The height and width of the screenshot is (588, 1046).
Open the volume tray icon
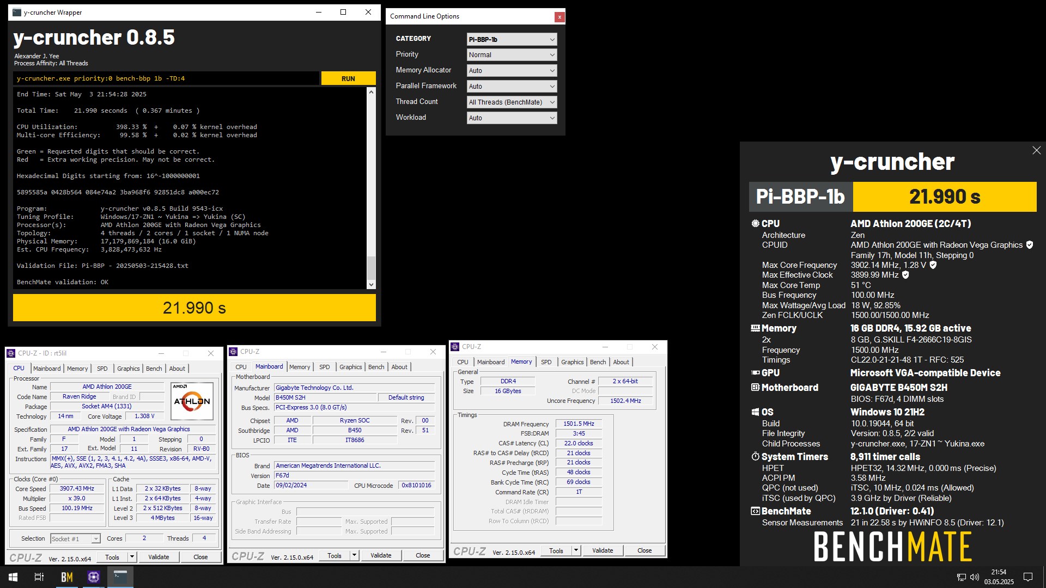(975, 577)
